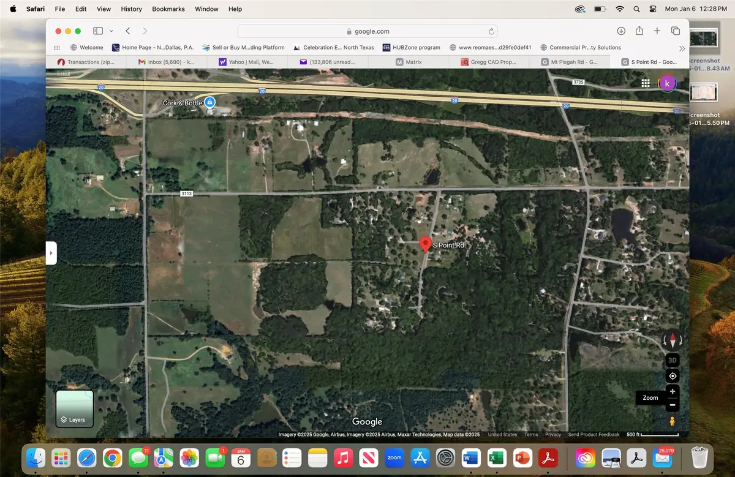Open the Layers map style panel
The image size is (735, 477).
pyautogui.click(x=74, y=408)
